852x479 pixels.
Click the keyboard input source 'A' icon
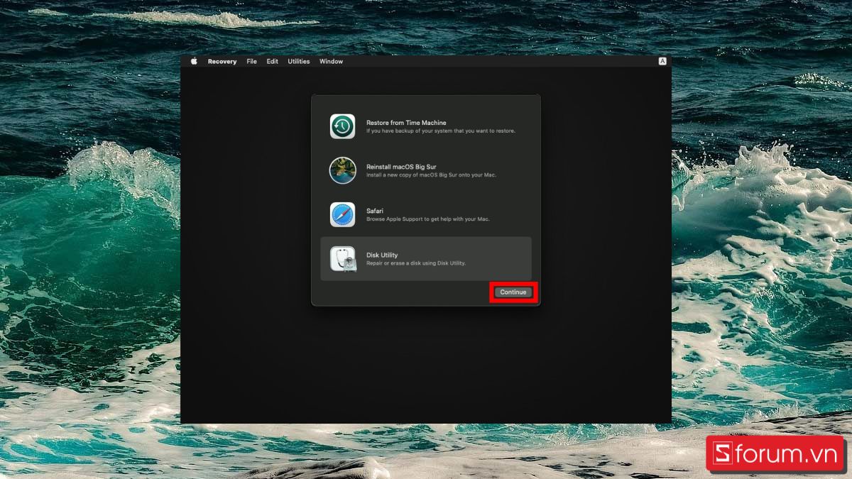(x=662, y=62)
